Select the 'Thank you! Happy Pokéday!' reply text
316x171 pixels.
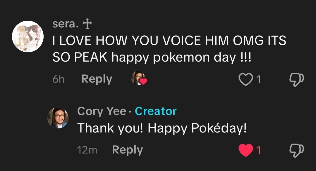pyautogui.click(x=162, y=128)
